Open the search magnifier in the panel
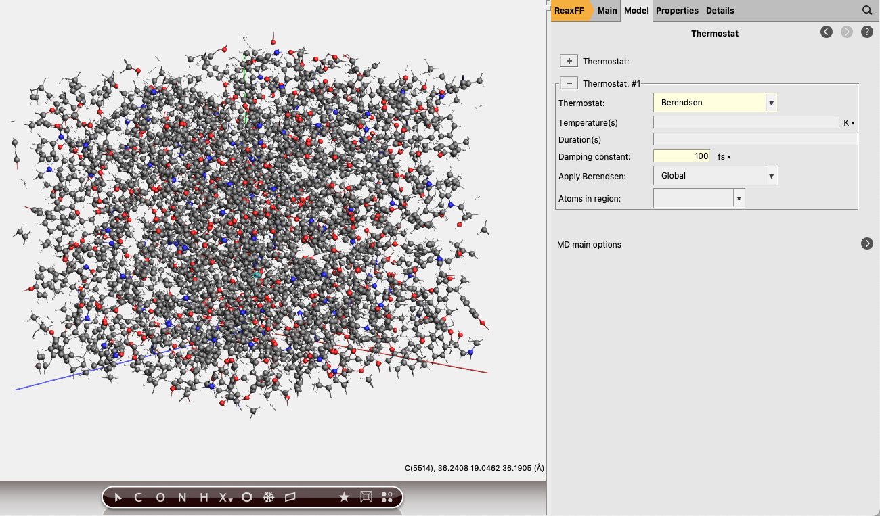Screen dimensions: 880x516 [867, 10]
